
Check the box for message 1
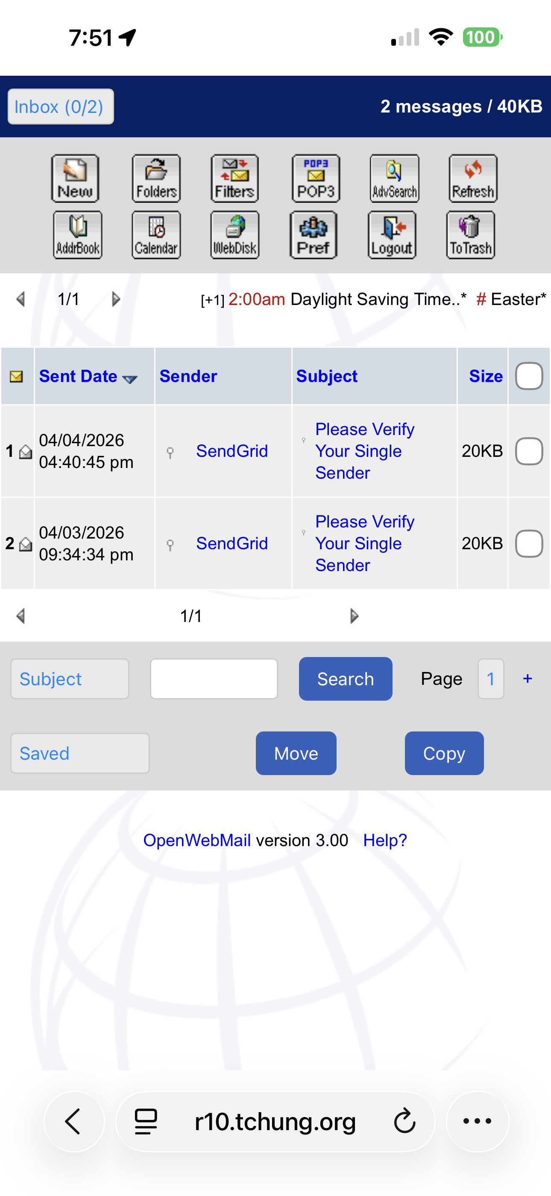(529, 451)
